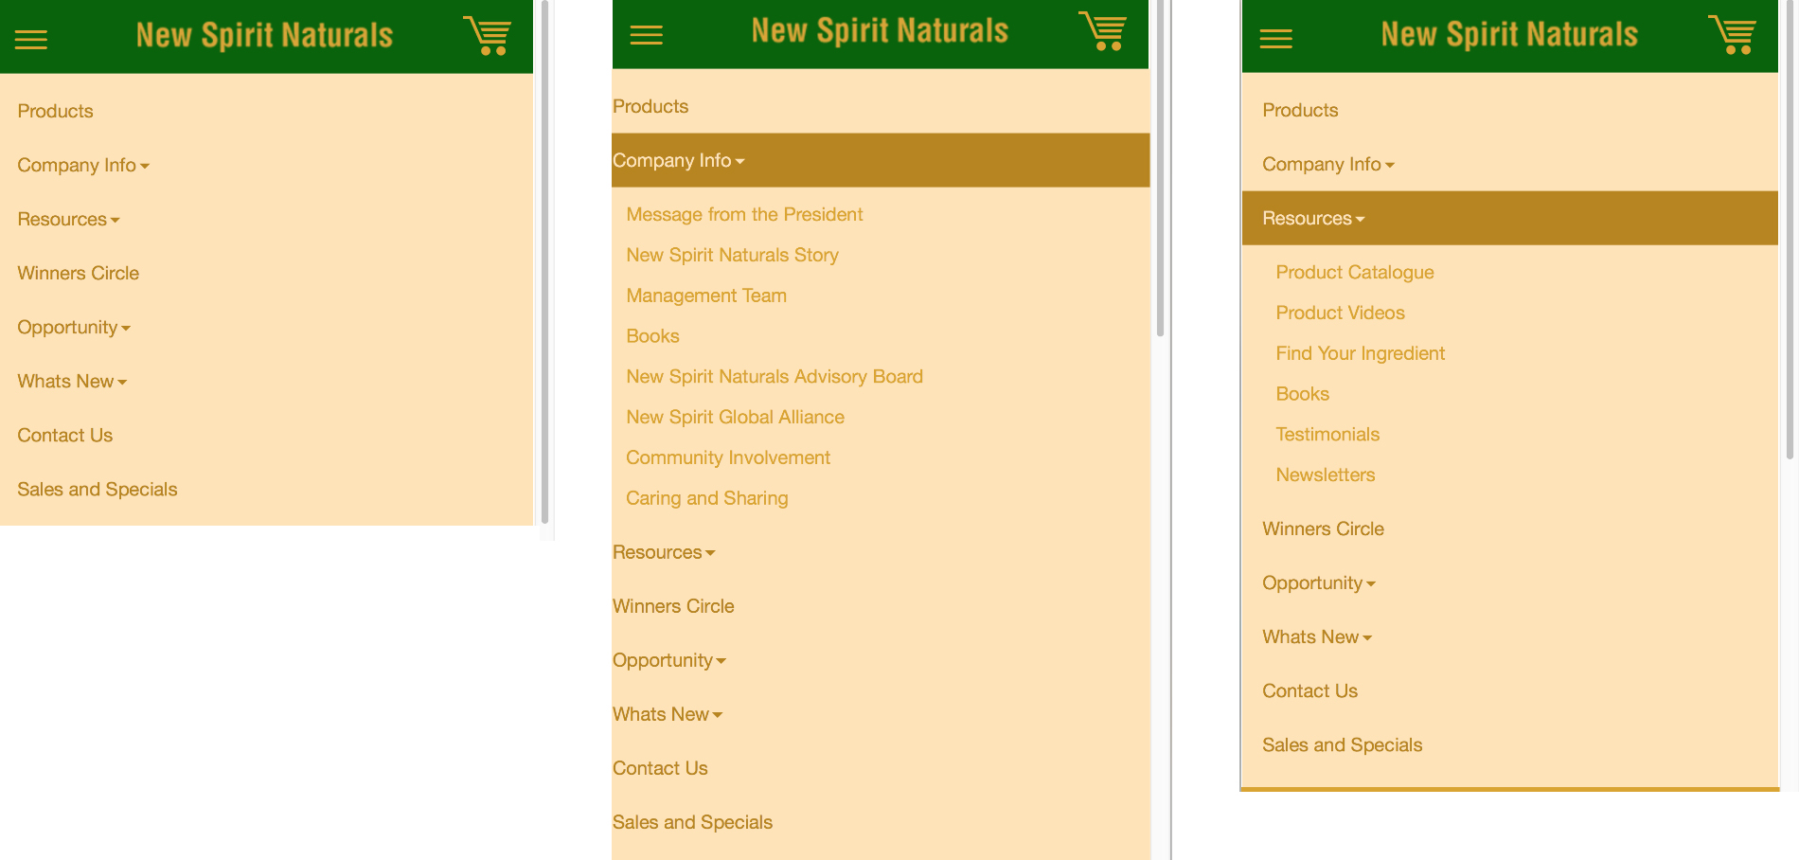Click the middle panel vertical scrollbar
This screenshot has width=1799, height=860.
pyautogui.click(x=1161, y=169)
